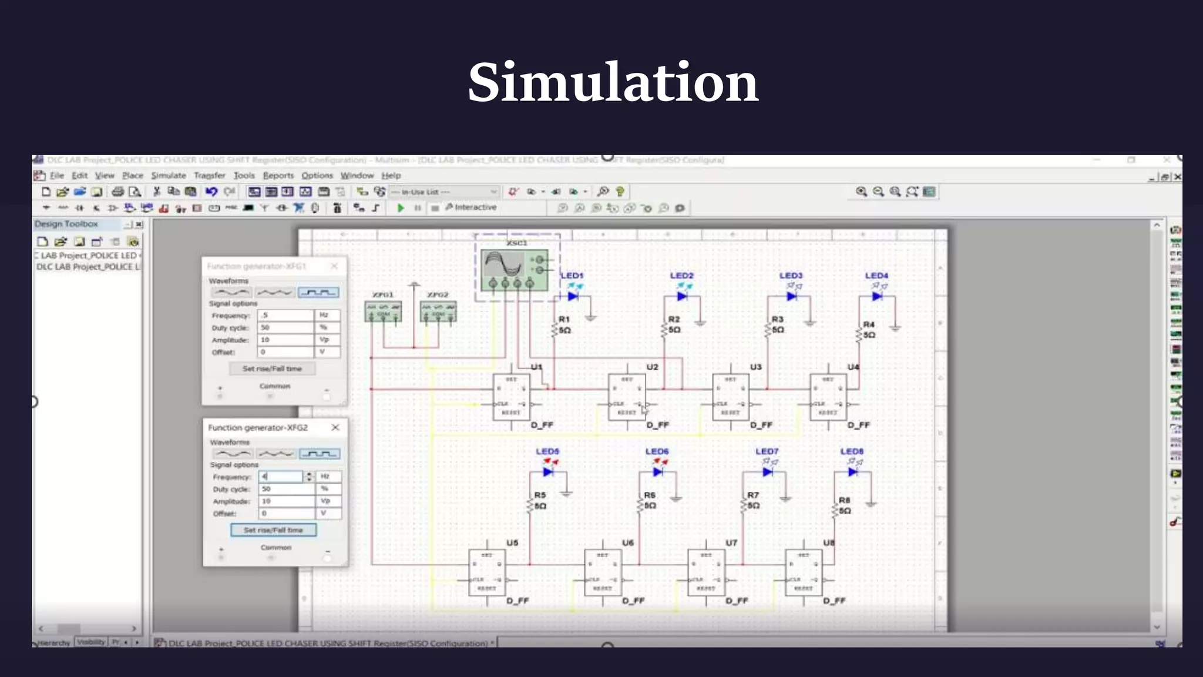
Task: Click the blue Undo arrow
Action: click(x=211, y=192)
